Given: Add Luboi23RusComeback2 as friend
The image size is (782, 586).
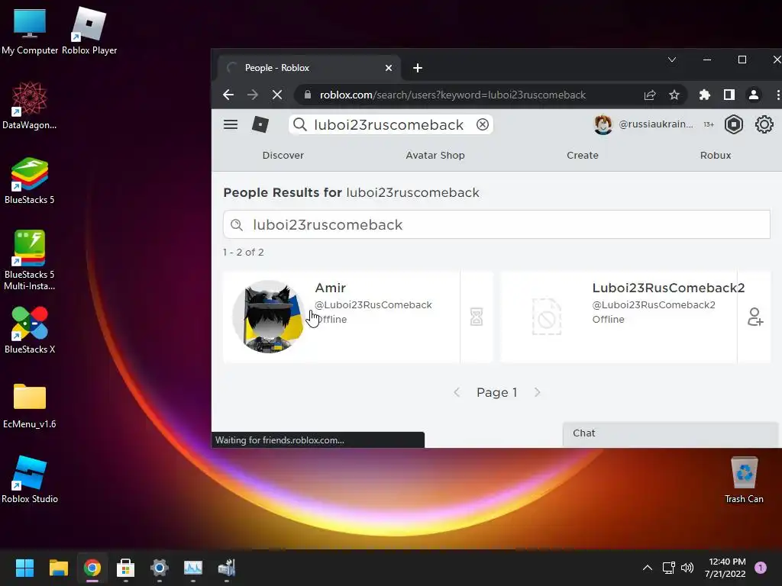Looking at the screenshot, I should point(755,317).
